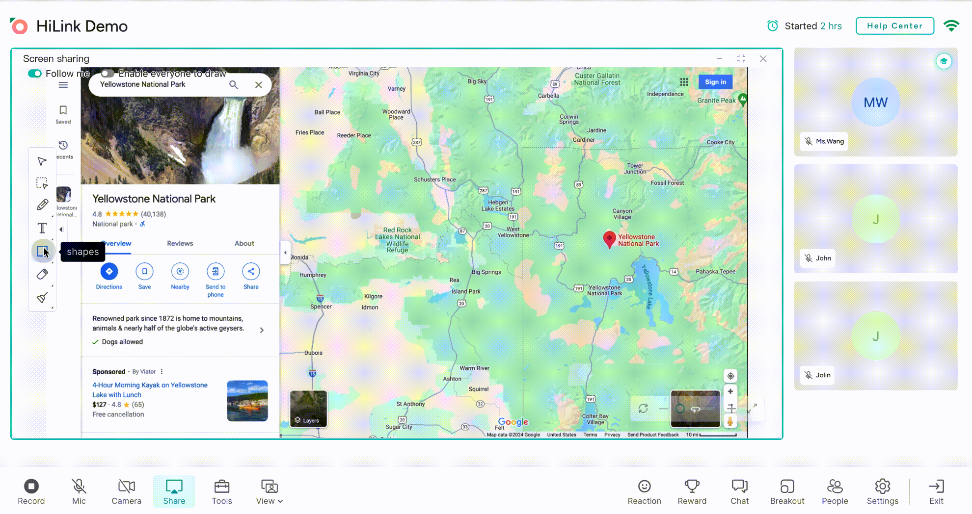The width and height of the screenshot is (972, 514).
Task: Open the Tools briefcase
Action: (222, 492)
